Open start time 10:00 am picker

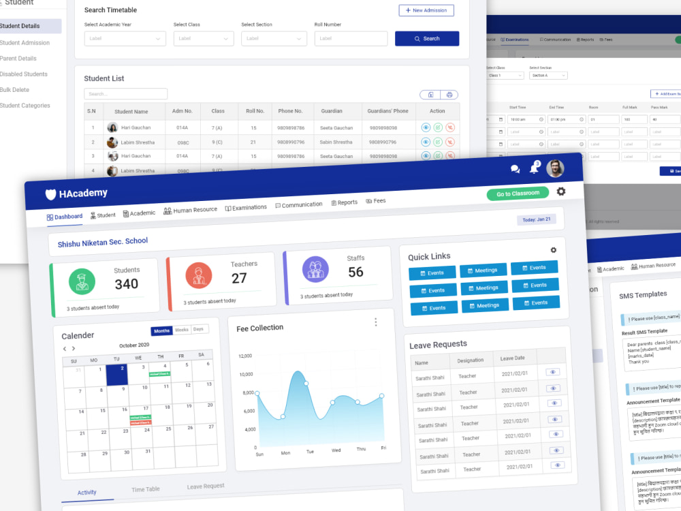[x=527, y=119]
